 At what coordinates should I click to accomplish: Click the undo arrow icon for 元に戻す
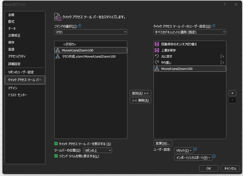[x=157, y=56]
